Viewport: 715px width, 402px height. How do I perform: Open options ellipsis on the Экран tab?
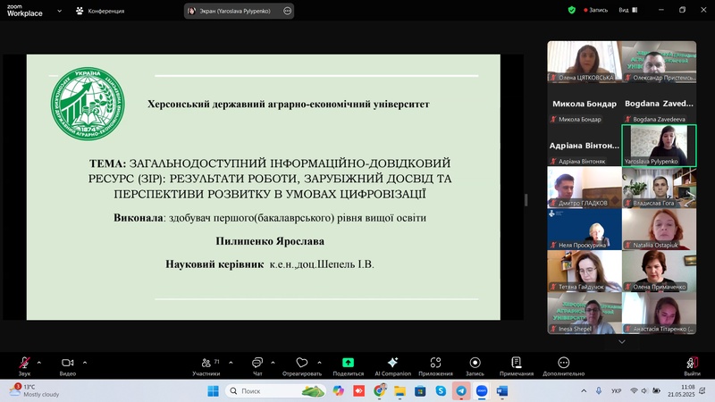(x=287, y=11)
